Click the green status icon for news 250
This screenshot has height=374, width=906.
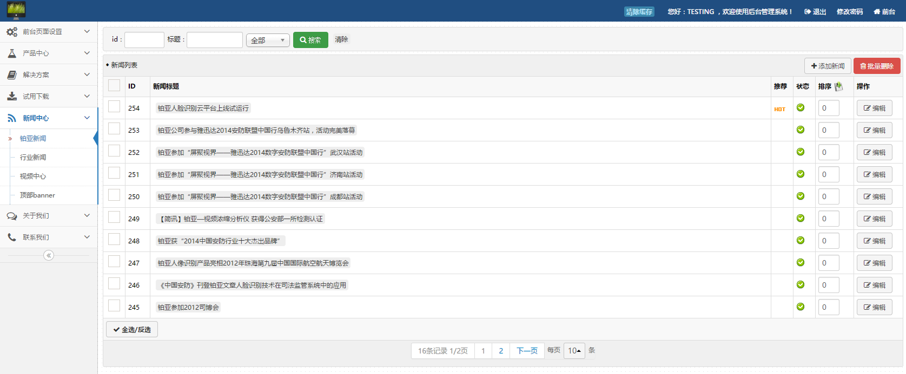(801, 196)
